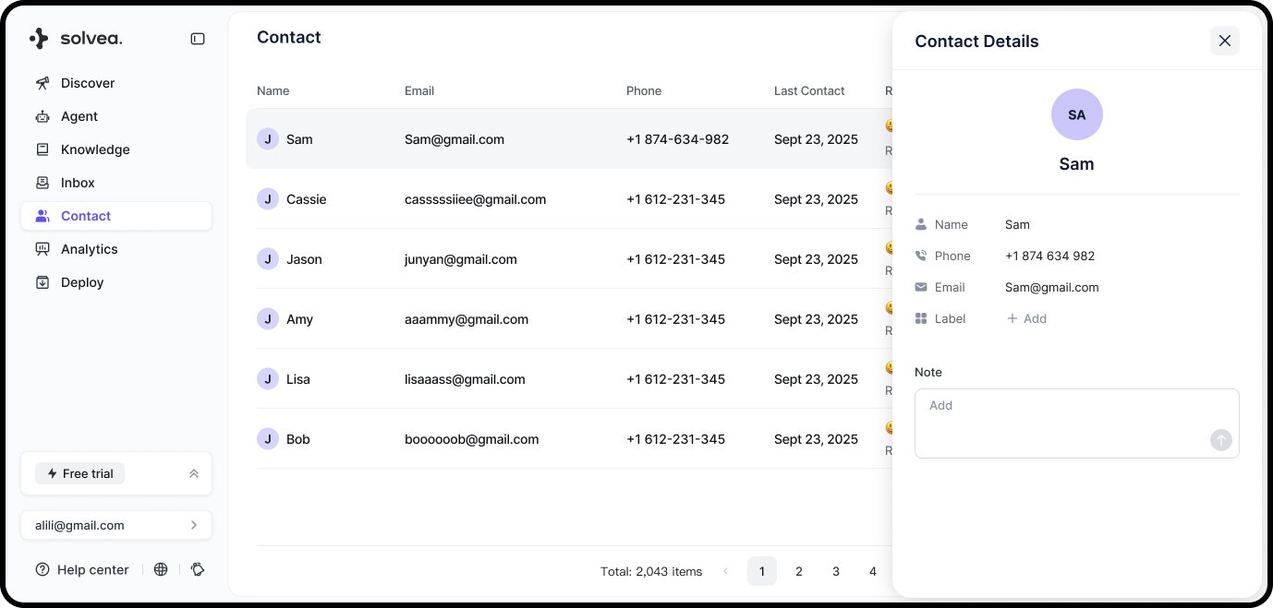Open the Discover section icon

(42, 82)
